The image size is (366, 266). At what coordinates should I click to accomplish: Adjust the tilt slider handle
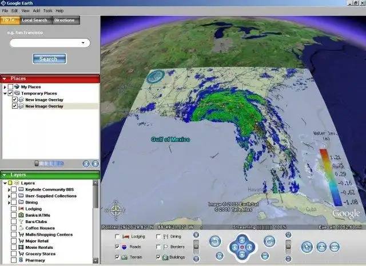288,247
